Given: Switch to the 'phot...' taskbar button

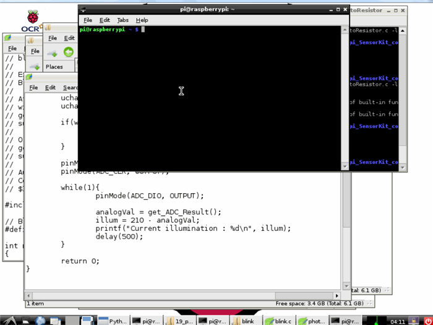Looking at the screenshot, I should (312, 321).
